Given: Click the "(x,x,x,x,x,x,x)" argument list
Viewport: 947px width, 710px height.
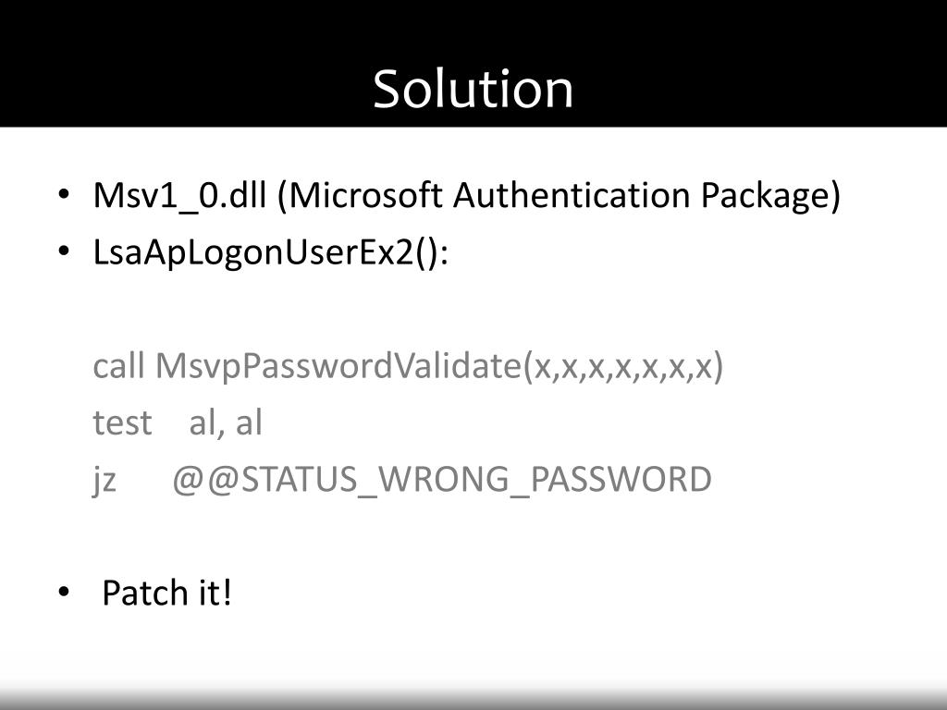Looking at the screenshot, I should click(x=622, y=366).
